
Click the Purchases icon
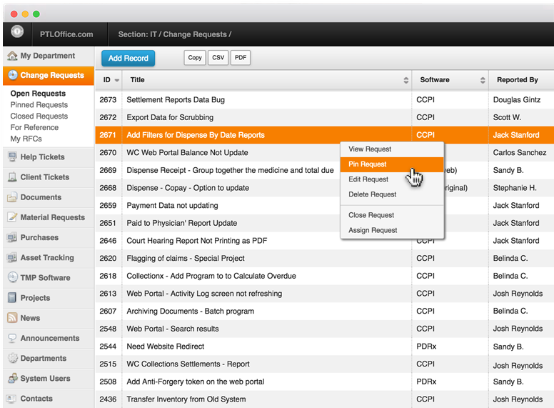(x=12, y=237)
